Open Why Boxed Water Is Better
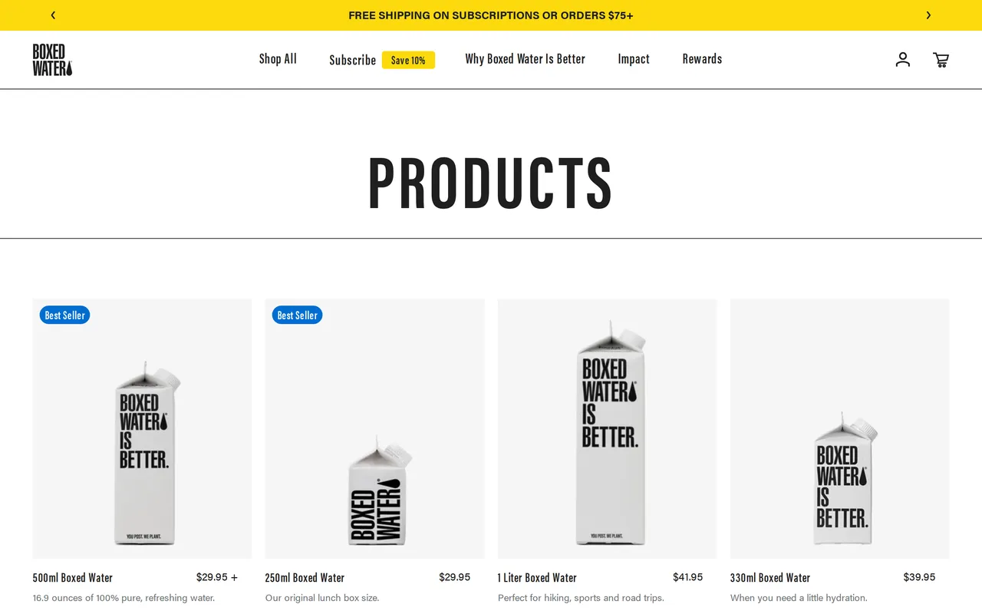This screenshot has width=982, height=614. click(525, 59)
